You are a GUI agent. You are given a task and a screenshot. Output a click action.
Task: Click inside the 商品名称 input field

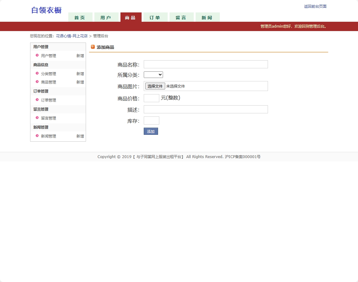coord(206,64)
